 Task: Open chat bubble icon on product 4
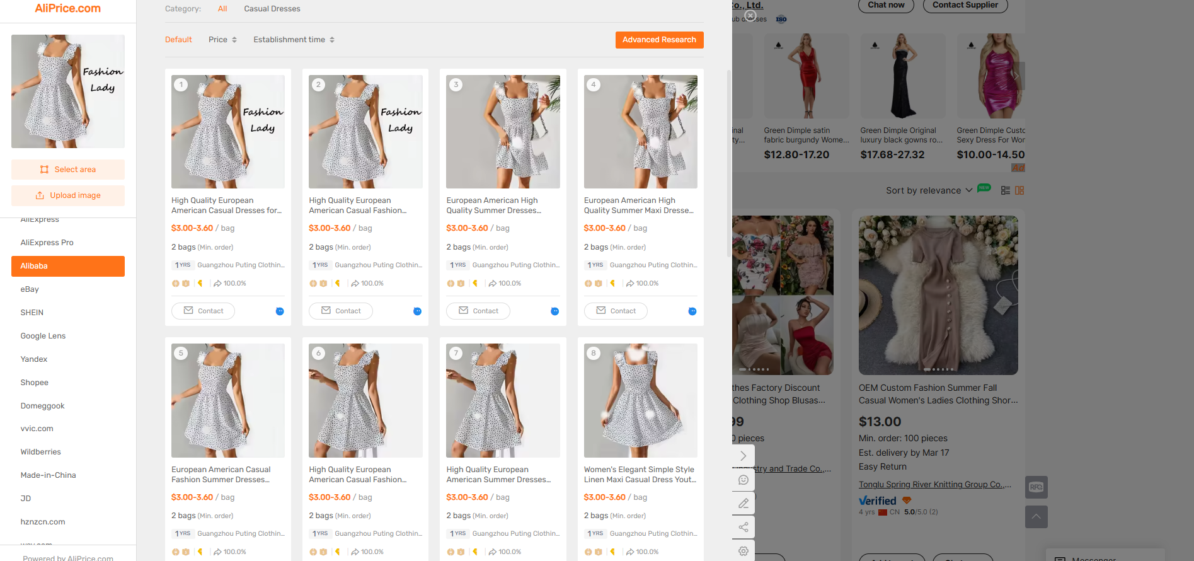[692, 311]
